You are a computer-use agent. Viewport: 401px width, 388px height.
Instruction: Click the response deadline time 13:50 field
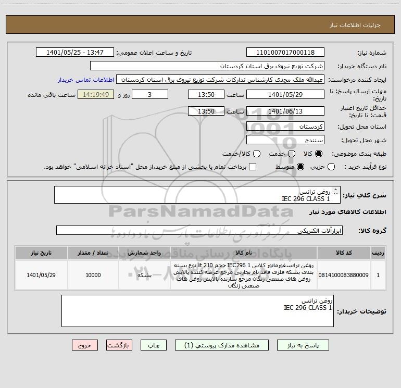coord(206,94)
